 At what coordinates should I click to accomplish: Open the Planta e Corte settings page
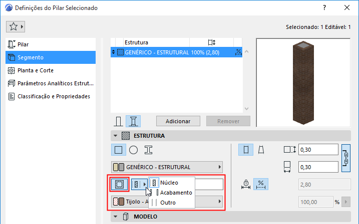pos(36,70)
